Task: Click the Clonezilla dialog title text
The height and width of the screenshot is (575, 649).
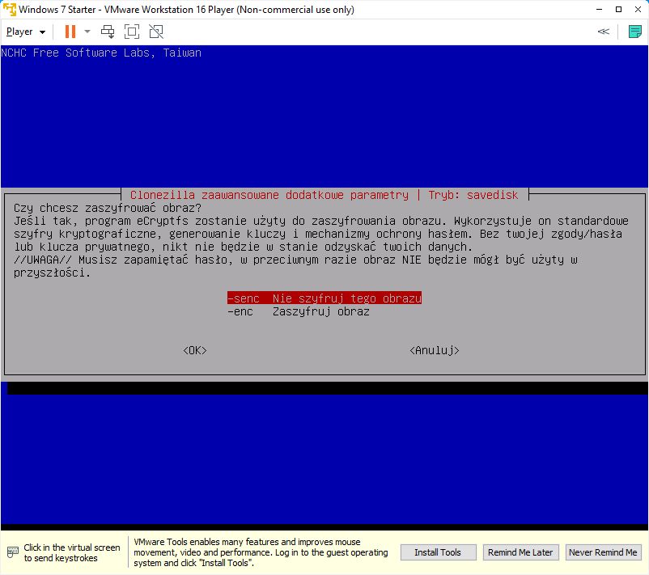Action: pyautogui.click(x=329, y=195)
